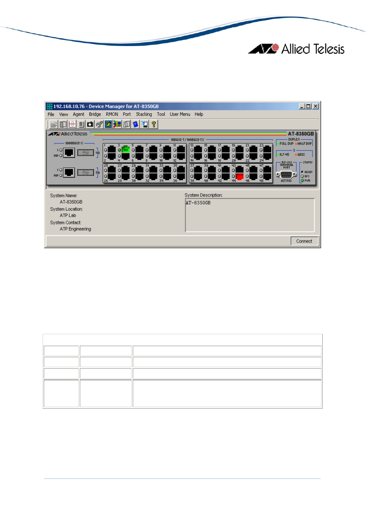This screenshot has width=366, height=518.
Task: Click the Device Manager title bar icon
Action: point(49,106)
